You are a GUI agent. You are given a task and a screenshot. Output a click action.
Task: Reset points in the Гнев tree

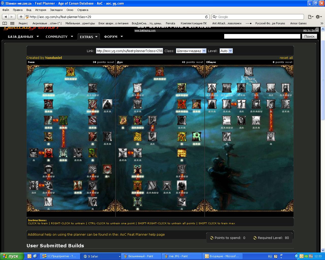click(110, 62)
